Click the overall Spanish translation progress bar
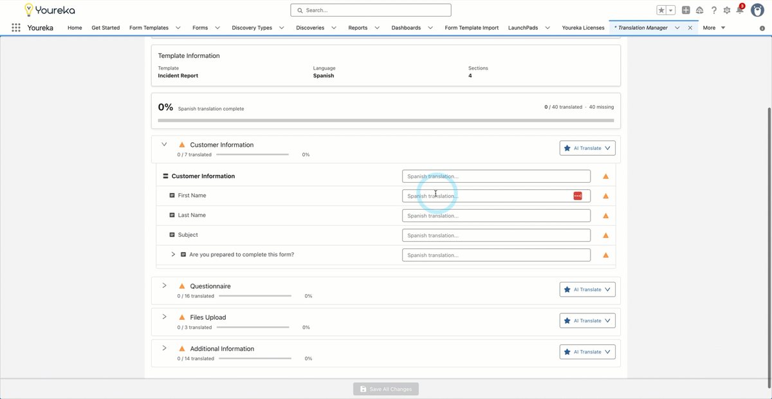Viewport: 772px width, 399px height. tap(386, 120)
